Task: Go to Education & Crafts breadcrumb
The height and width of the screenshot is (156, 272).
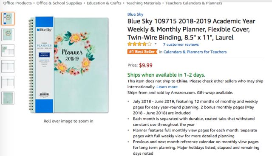Action: (104, 3)
